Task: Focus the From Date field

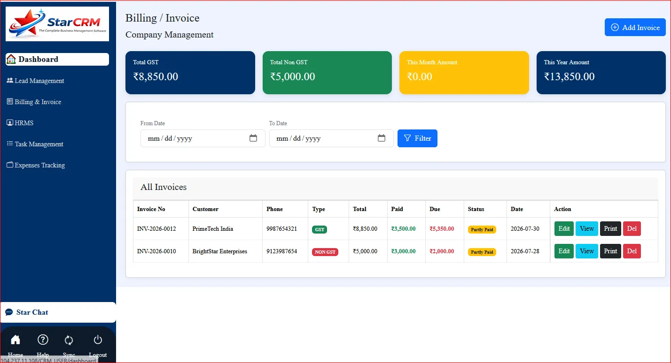Action: point(203,138)
